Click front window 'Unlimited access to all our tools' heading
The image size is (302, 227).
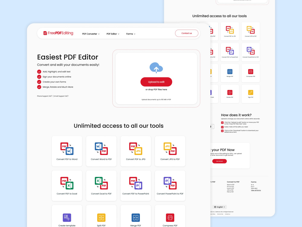(x=118, y=126)
